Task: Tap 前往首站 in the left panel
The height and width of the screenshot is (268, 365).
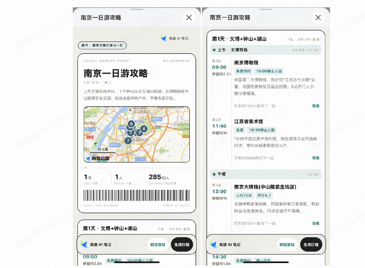Action: [157, 244]
